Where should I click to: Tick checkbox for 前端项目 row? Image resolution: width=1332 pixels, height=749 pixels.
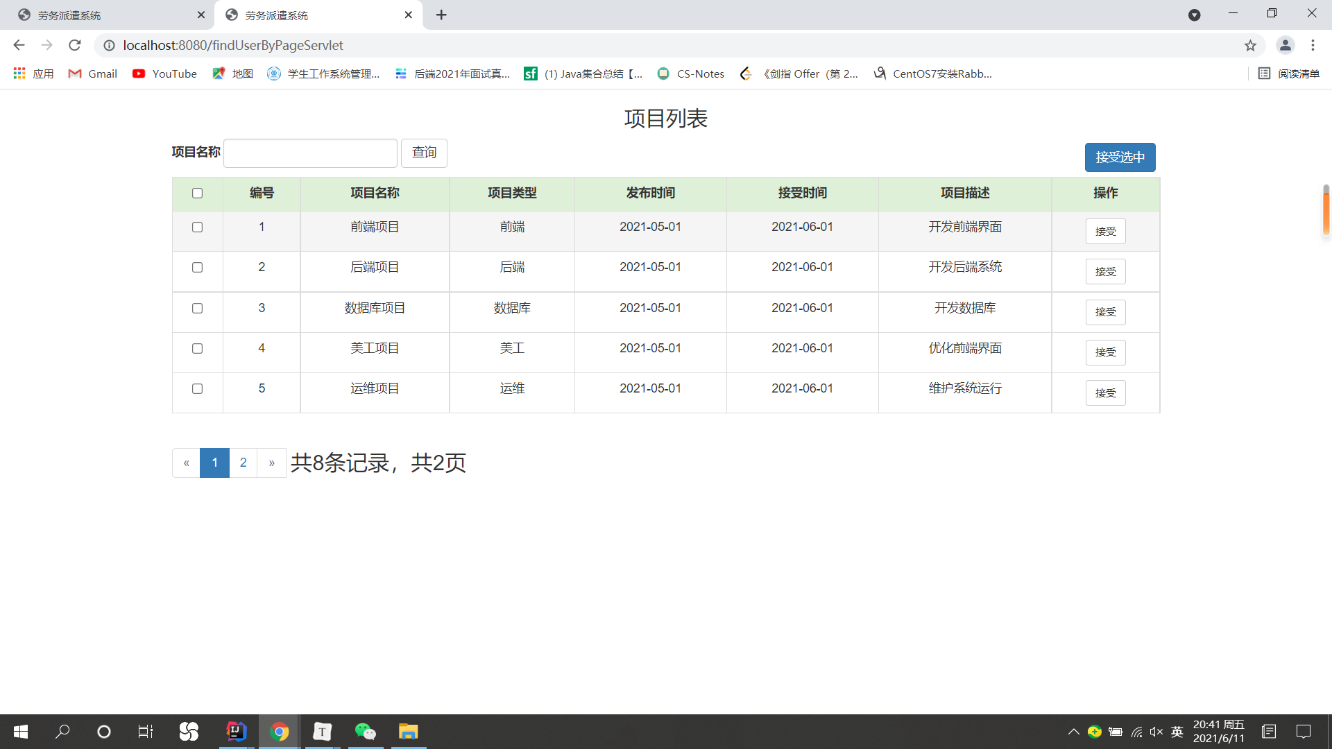pyautogui.click(x=197, y=227)
